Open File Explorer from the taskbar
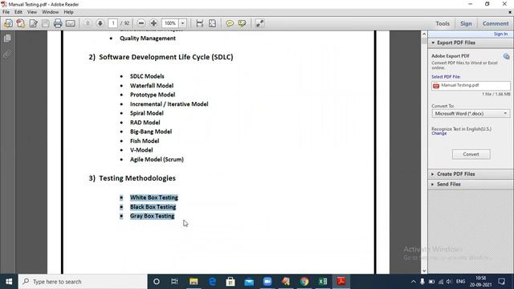The image size is (514, 289). (x=194, y=282)
